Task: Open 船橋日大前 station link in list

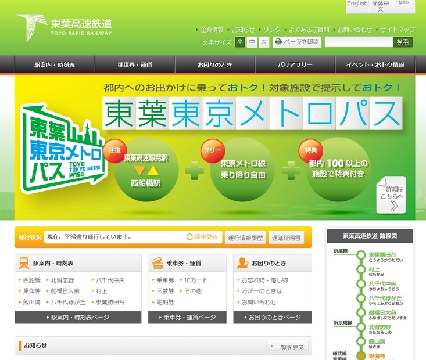Action: click(65, 291)
